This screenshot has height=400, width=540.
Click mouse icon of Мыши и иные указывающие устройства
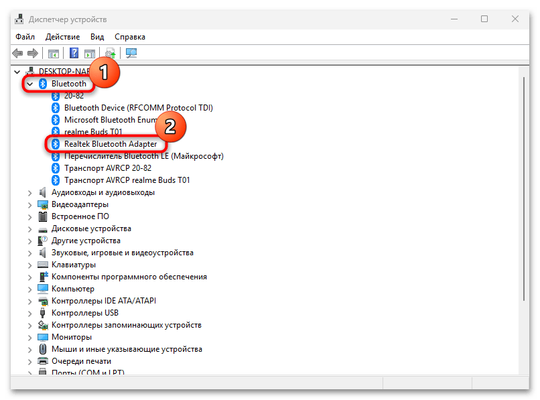coord(43,349)
